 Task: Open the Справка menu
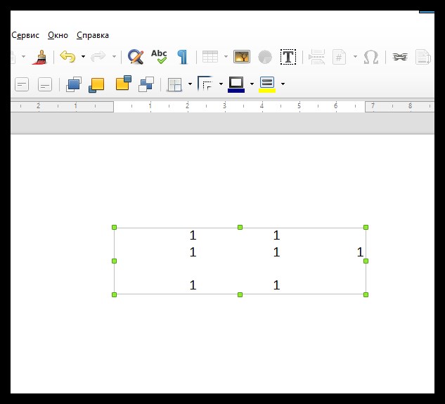coord(93,35)
